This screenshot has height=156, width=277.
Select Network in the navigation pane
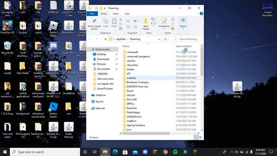click(x=100, y=108)
